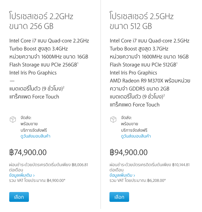Click the 2.5GHz 512 GB processor heading
The image size is (202, 212).
[142, 21]
